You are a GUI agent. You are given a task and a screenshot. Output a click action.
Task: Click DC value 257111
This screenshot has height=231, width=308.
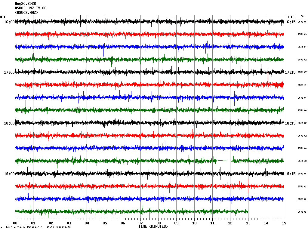pyautogui.click(x=302, y=85)
